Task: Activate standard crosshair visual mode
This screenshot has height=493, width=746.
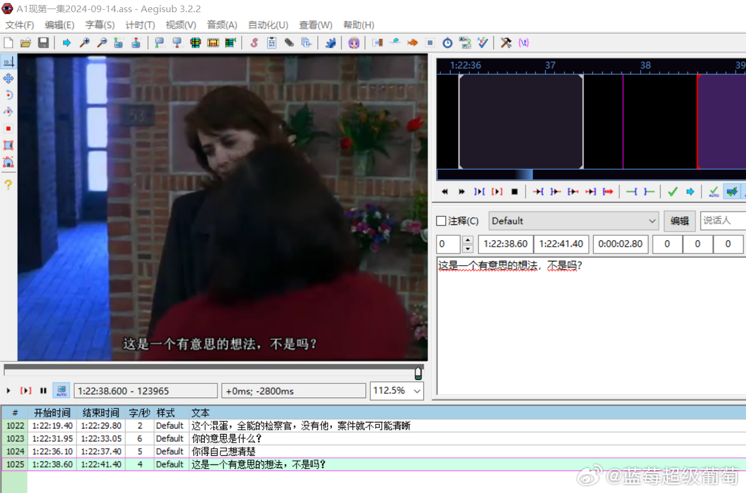Action: [9, 61]
